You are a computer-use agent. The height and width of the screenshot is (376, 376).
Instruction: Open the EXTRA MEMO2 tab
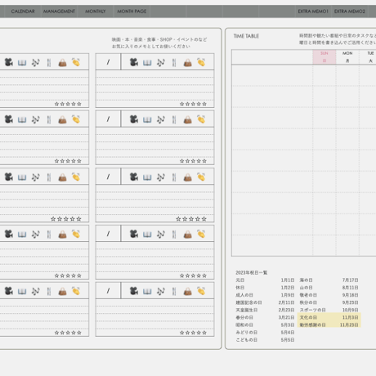pyautogui.click(x=350, y=11)
